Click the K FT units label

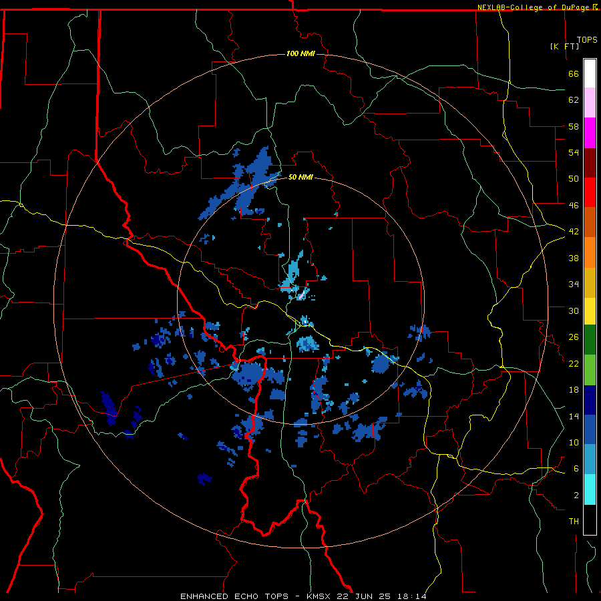[x=564, y=46]
